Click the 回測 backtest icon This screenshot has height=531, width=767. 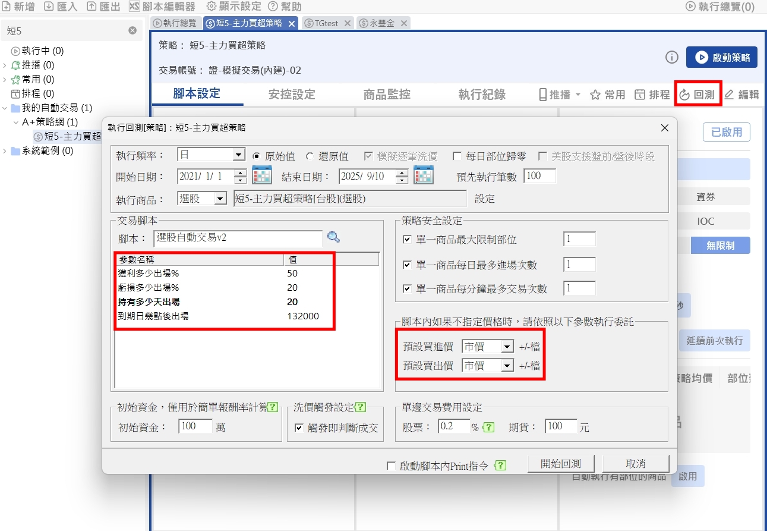pyautogui.click(x=684, y=95)
